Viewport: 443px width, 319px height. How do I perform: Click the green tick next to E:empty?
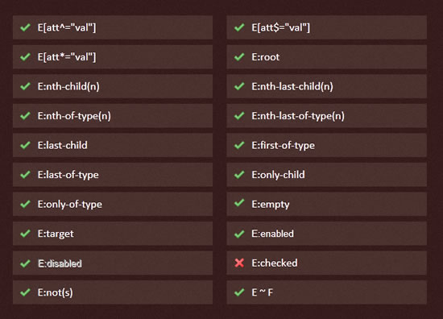(x=239, y=203)
